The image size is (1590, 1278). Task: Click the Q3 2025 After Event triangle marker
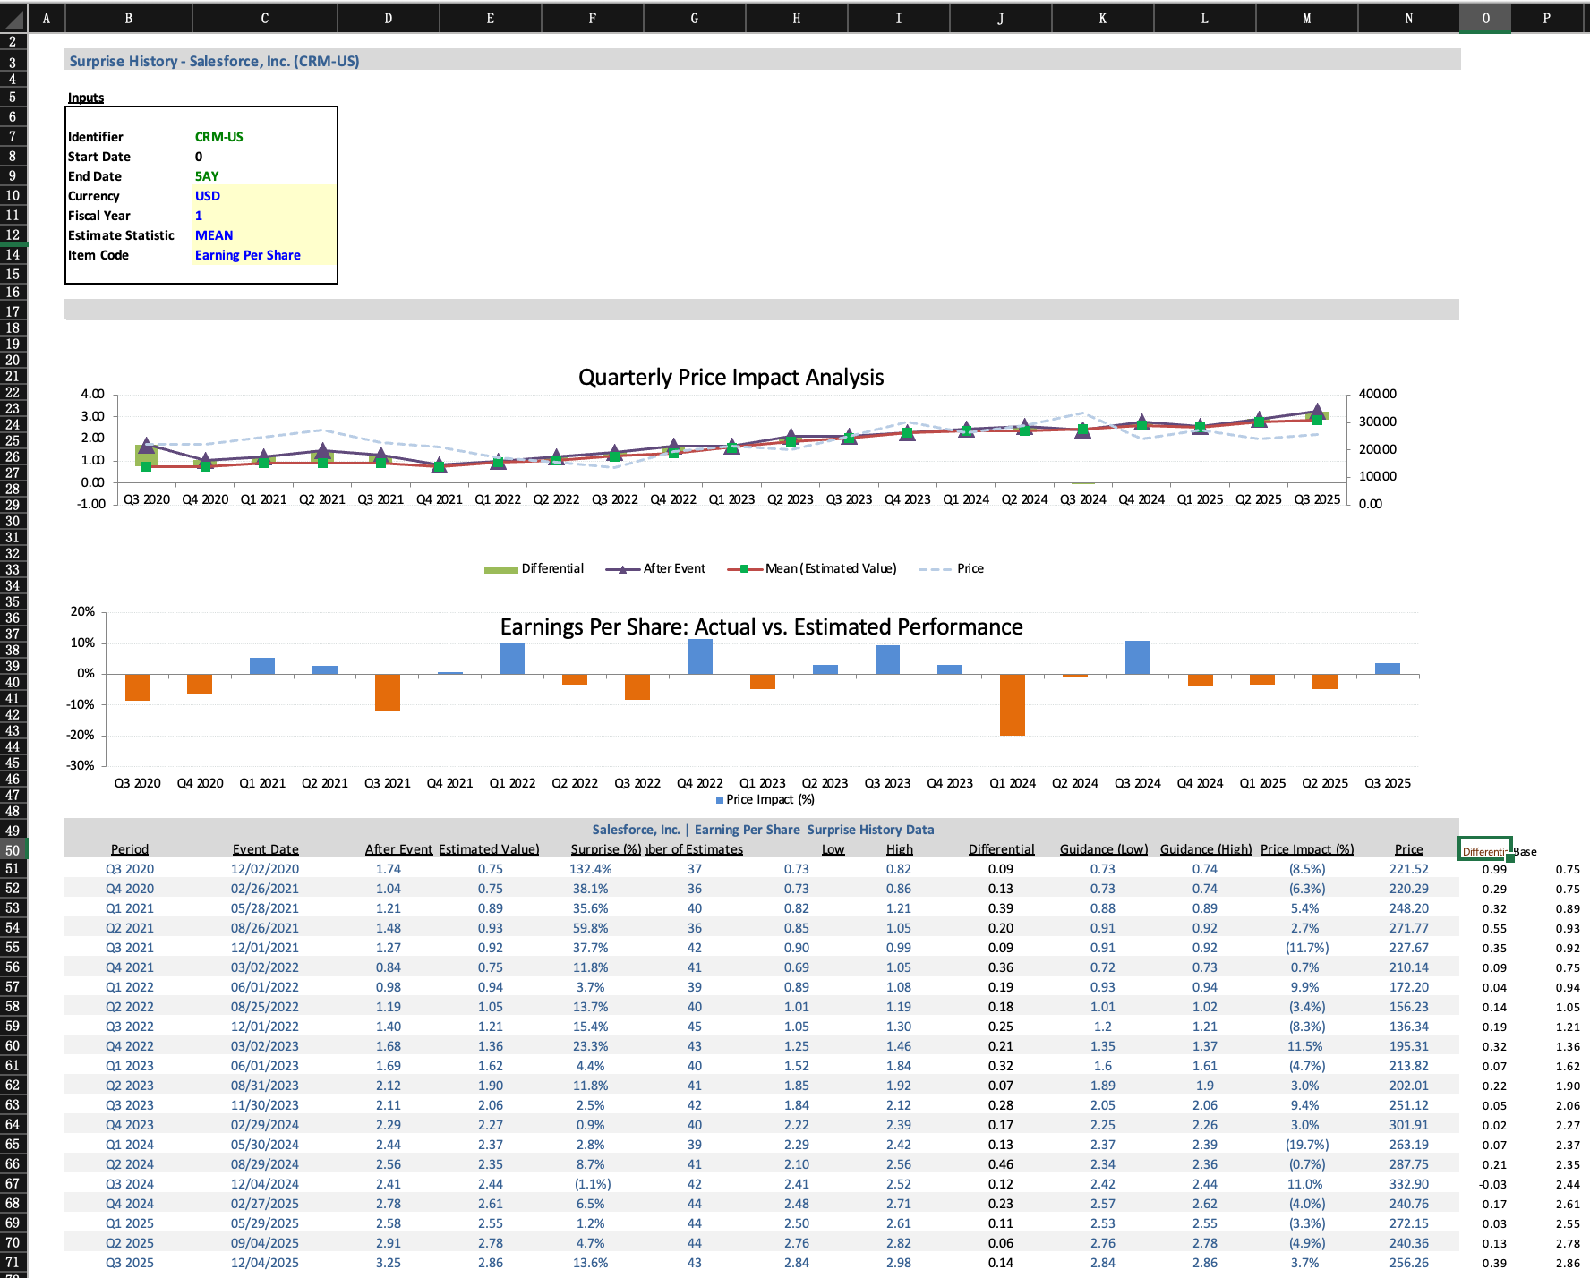(1317, 411)
